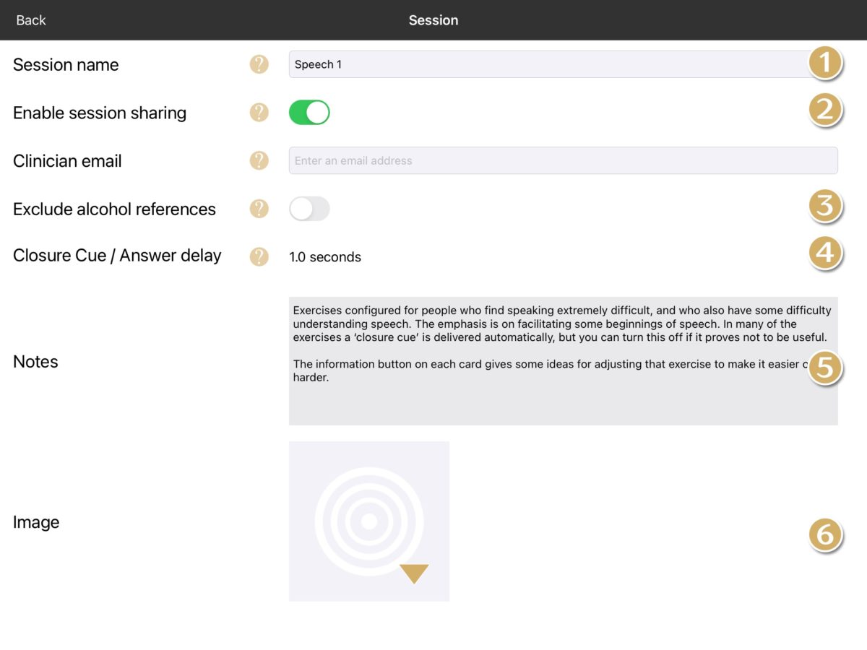This screenshot has height=650, width=867.
Task: Click the numbered badge 3 marker
Action: pos(824,207)
